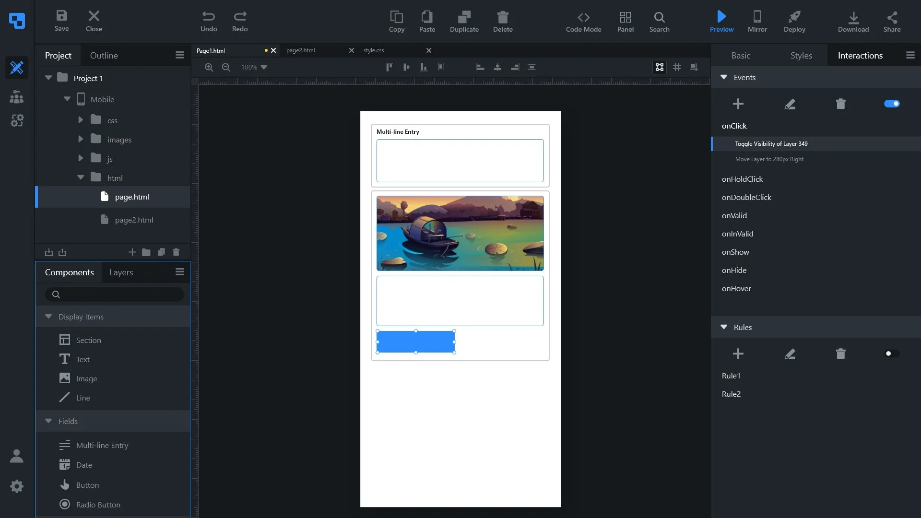The image size is (921, 518).
Task: Switch to the Styles tab
Action: coord(801,55)
